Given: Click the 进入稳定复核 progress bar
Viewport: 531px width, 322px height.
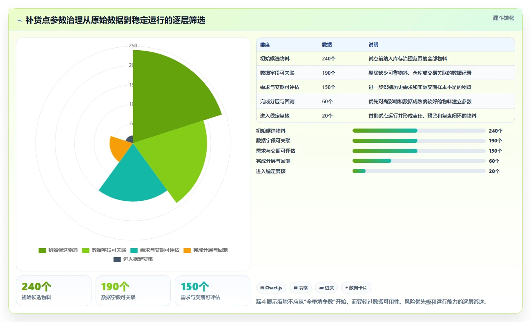Looking at the screenshot, I should [x=419, y=171].
